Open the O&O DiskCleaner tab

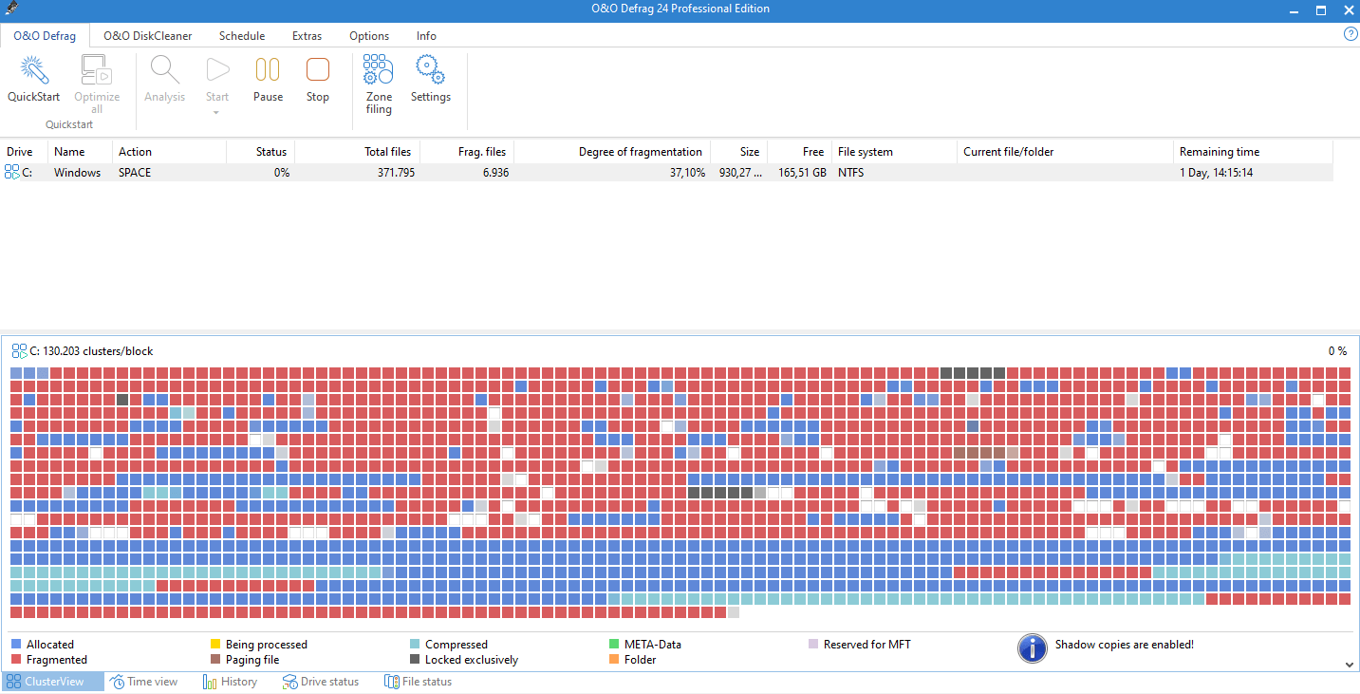[x=148, y=36]
